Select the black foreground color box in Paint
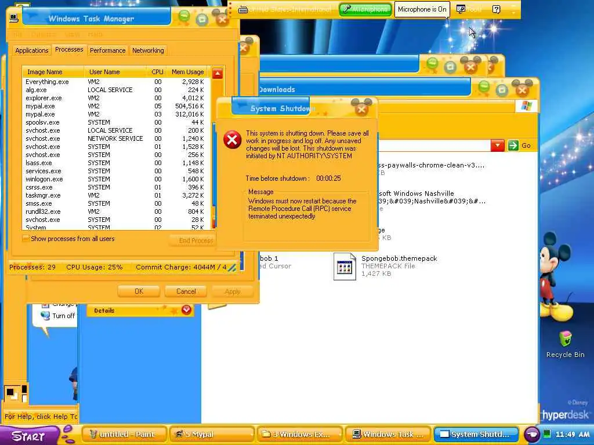 pyautogui.click(x=10, y=392)
